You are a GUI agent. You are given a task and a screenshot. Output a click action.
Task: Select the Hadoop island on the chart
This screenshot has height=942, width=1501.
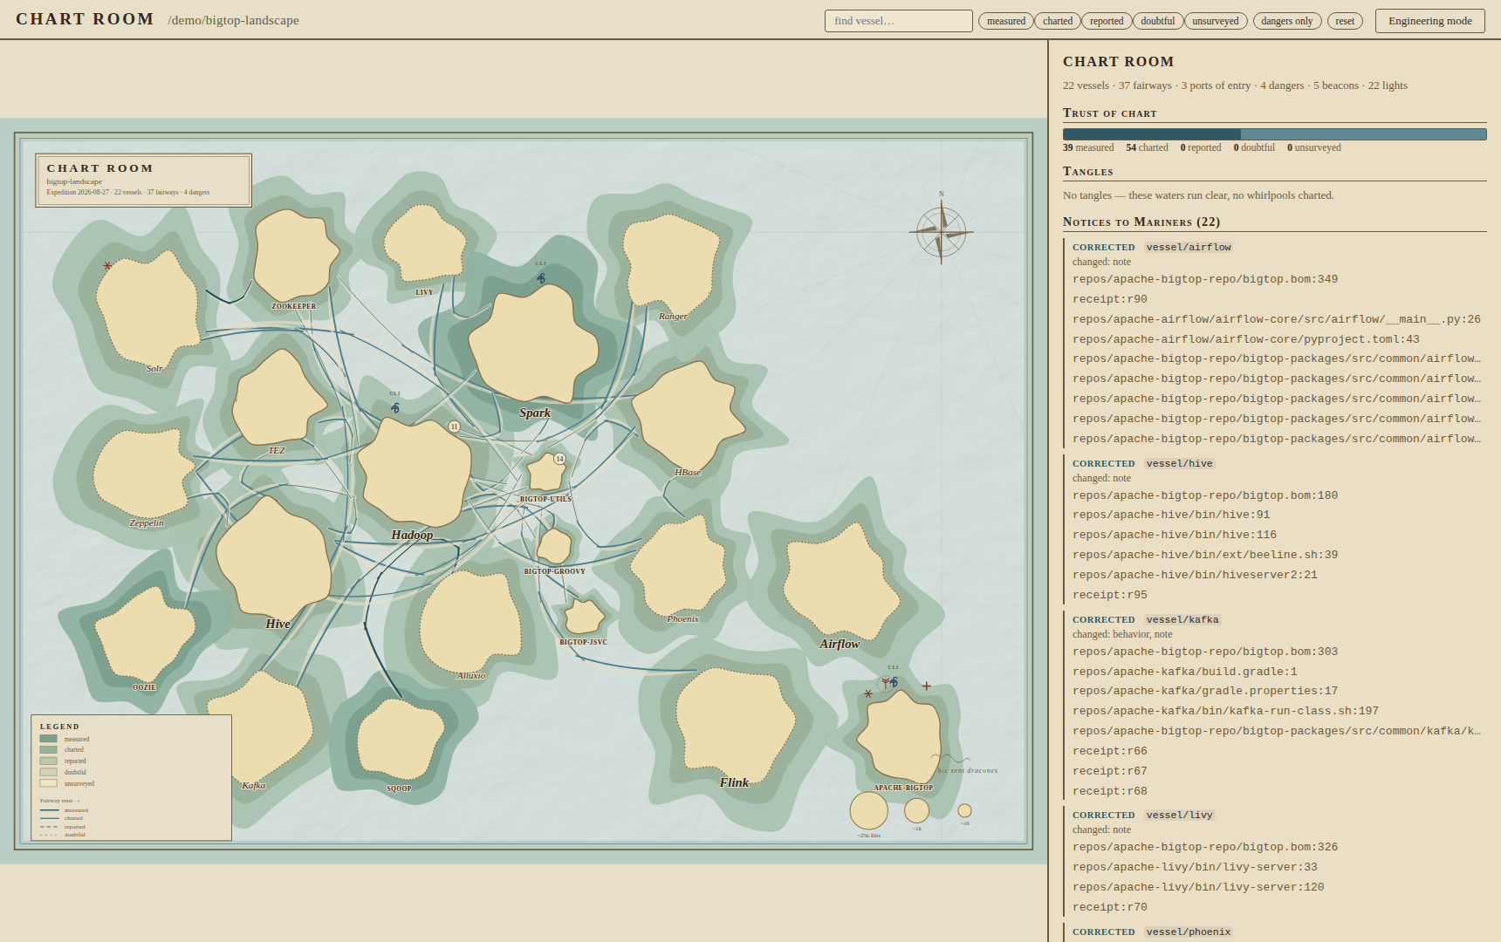(415, 473)
